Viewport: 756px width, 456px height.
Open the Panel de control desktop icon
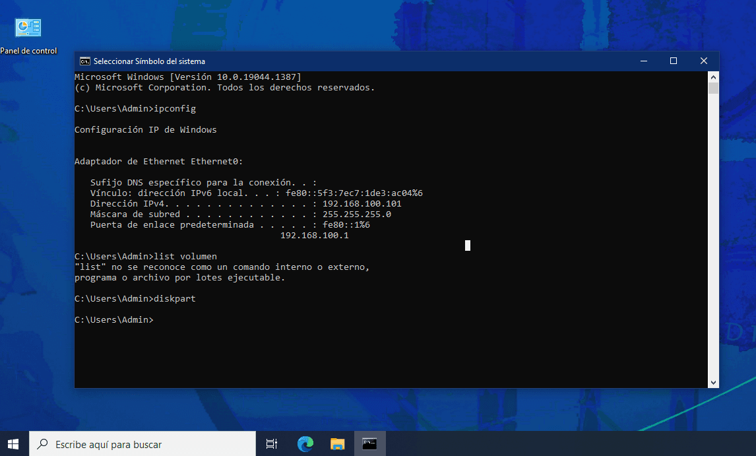(x=28, y=28)
